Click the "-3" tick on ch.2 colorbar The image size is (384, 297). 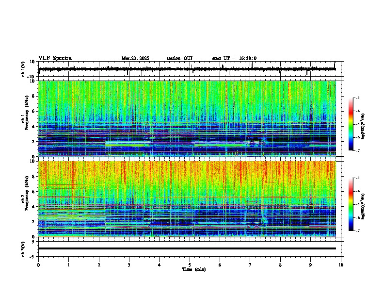tap(357, 178)
